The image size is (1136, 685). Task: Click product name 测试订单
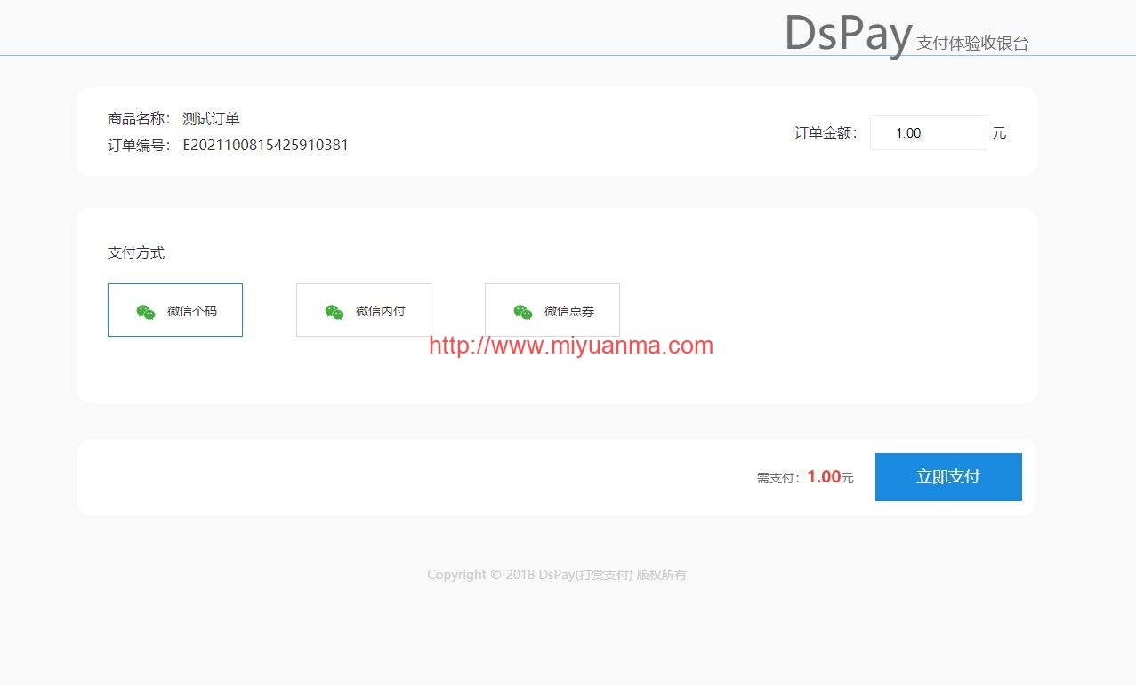pos(211,119)
